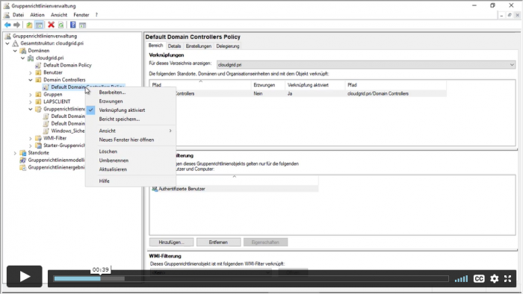Select Gruppenrichtlinienmodellierung tree item
The height and width of the screenshot is (294, 523).
pyautogui.click(x=56, y=160)
